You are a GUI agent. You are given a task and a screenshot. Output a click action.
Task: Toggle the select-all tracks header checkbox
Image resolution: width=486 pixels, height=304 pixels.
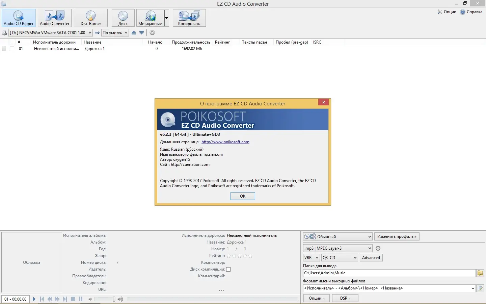pos(12,42)
